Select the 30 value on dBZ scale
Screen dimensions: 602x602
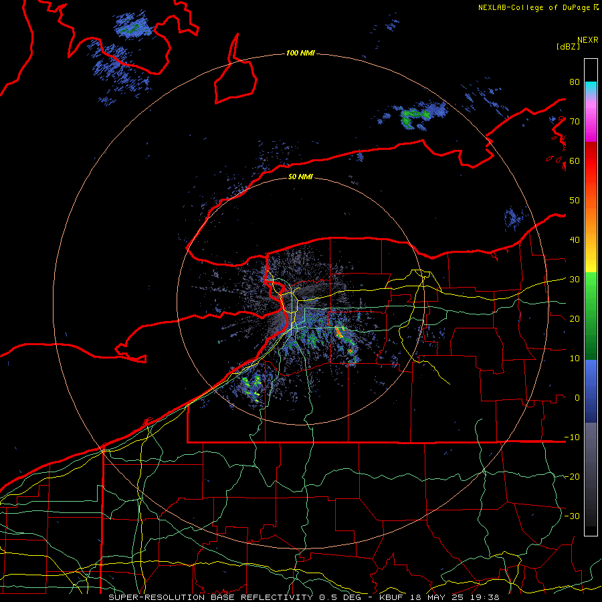tap(575, 279)
